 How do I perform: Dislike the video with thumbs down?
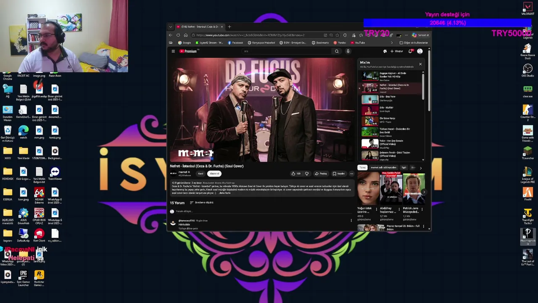[307, 173]
